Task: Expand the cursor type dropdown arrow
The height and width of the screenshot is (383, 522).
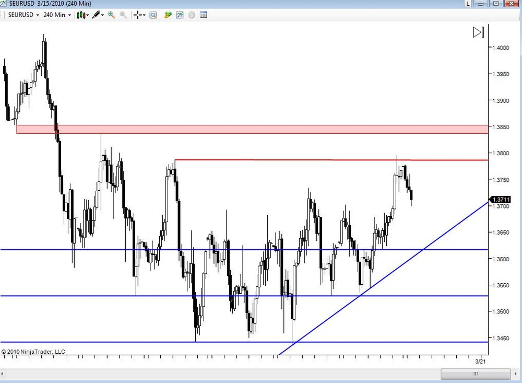Action: [144, 15]
